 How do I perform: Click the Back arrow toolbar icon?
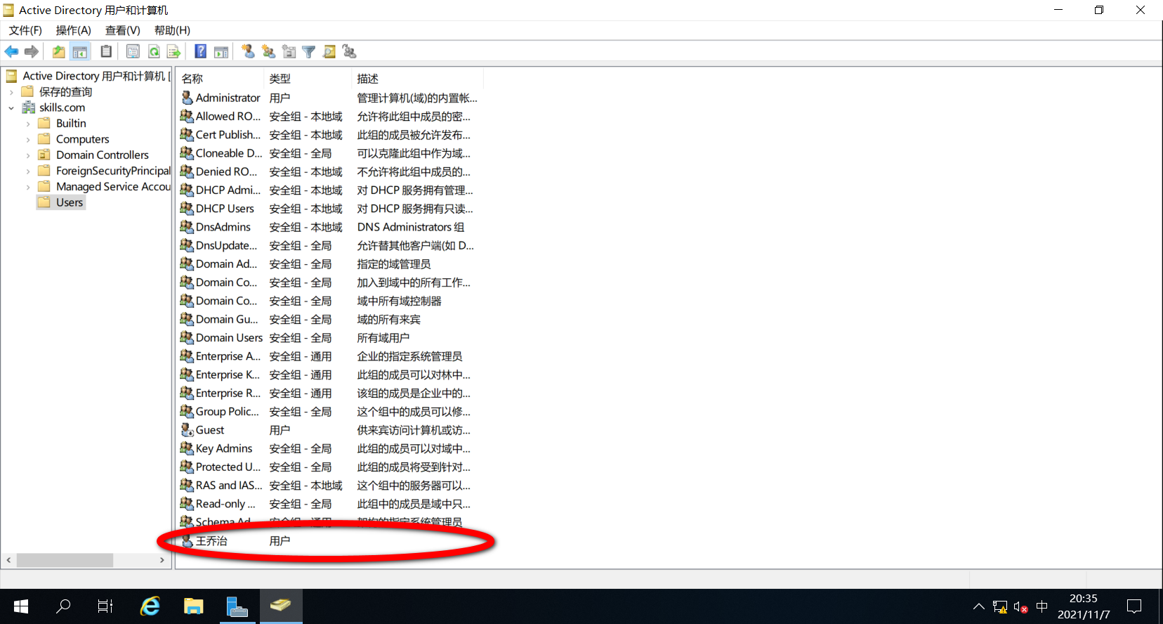[x=11, y=52]
